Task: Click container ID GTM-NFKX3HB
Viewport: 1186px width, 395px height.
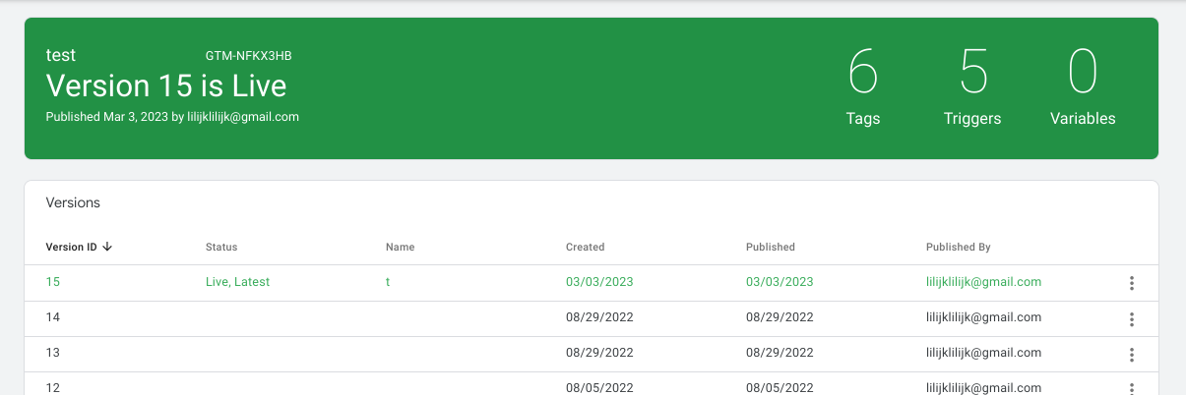Action: (248, 56)
